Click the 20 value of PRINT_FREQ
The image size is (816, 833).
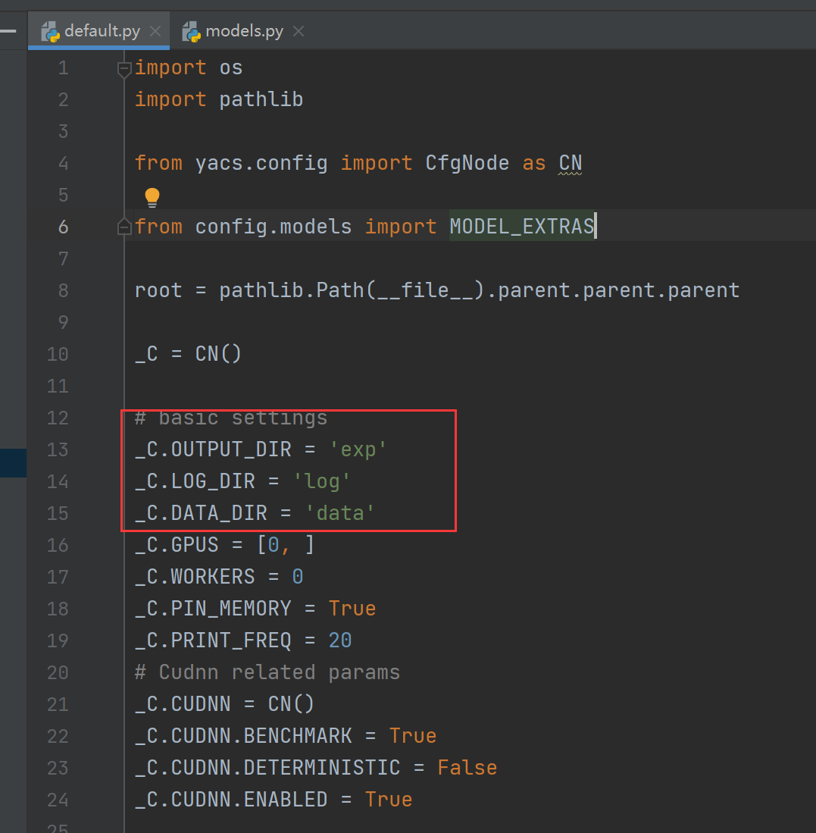coord(339,640)
